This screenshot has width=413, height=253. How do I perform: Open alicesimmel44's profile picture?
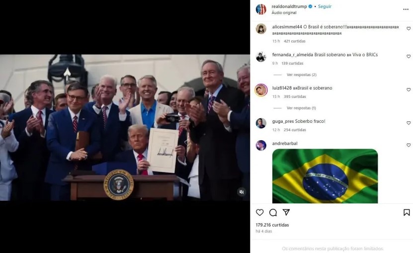tap(261, 29)
